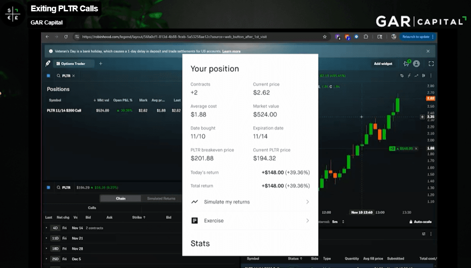
Task: Click the chart drawing tools icon
Action: (x=402, y=76)
